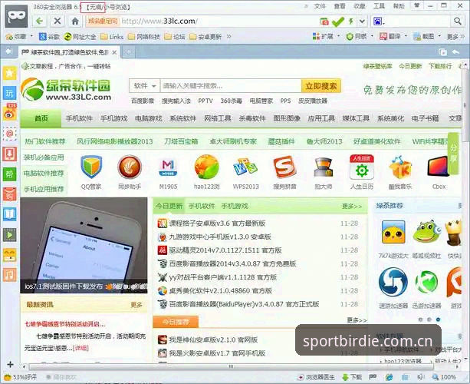Open the 百度影音 quick search link

[x=143, y=101]
